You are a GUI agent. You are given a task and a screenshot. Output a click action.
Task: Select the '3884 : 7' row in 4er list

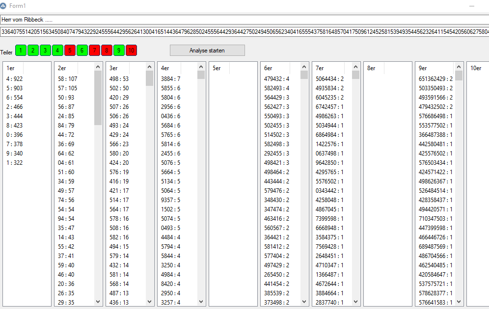[171, 78]
